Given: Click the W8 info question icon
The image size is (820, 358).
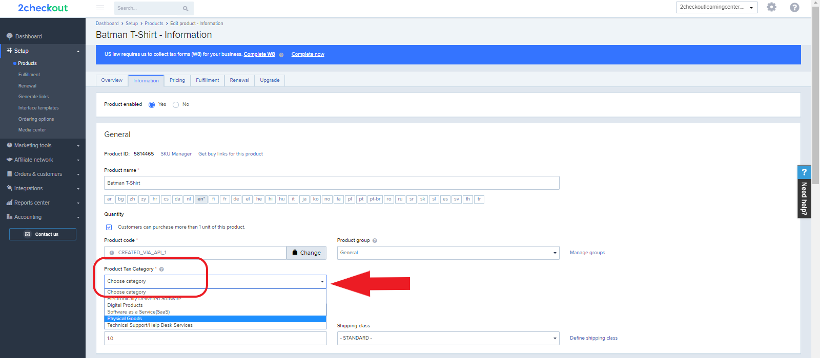Looking at the screenshot, I should [281, 55].
